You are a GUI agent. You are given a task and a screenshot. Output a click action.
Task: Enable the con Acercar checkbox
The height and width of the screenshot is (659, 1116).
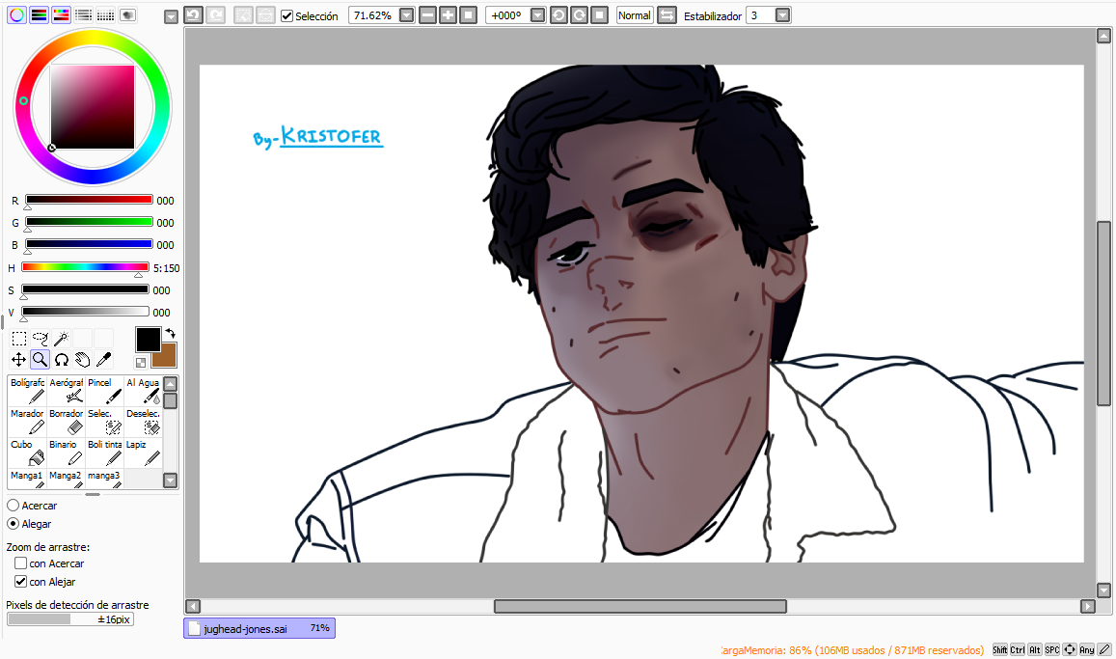(x=20, y=563)
